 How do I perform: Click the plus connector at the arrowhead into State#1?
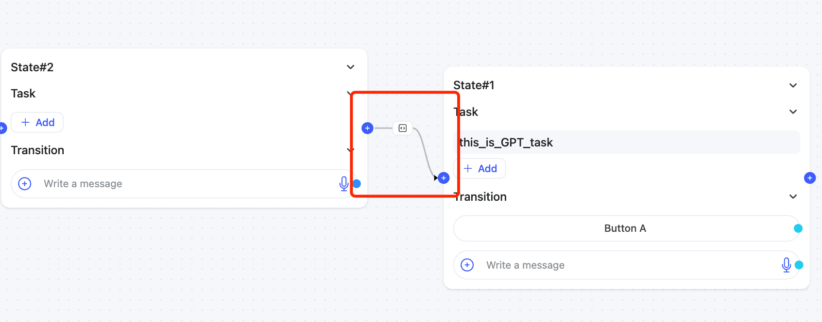pos(444,178)
